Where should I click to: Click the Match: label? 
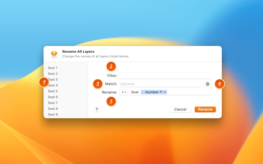pyautogui.click(x=111, y=84)
